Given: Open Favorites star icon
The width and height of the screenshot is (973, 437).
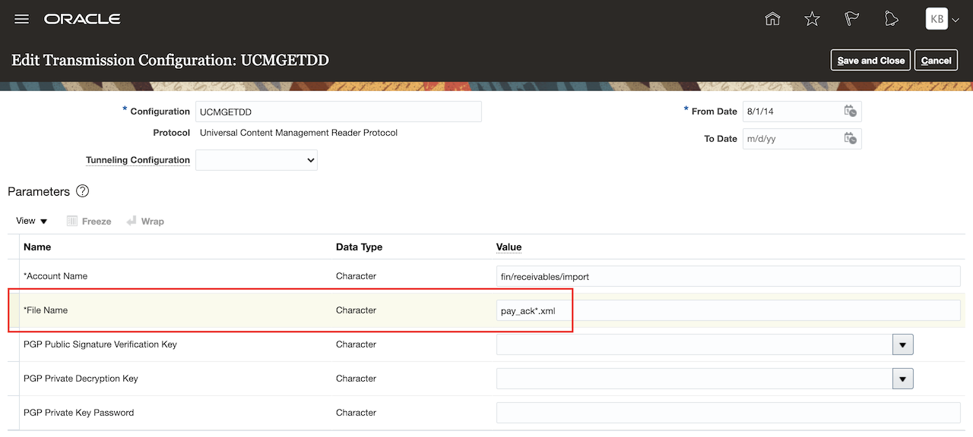Looking at the screenshot, I should click(812, 19).
